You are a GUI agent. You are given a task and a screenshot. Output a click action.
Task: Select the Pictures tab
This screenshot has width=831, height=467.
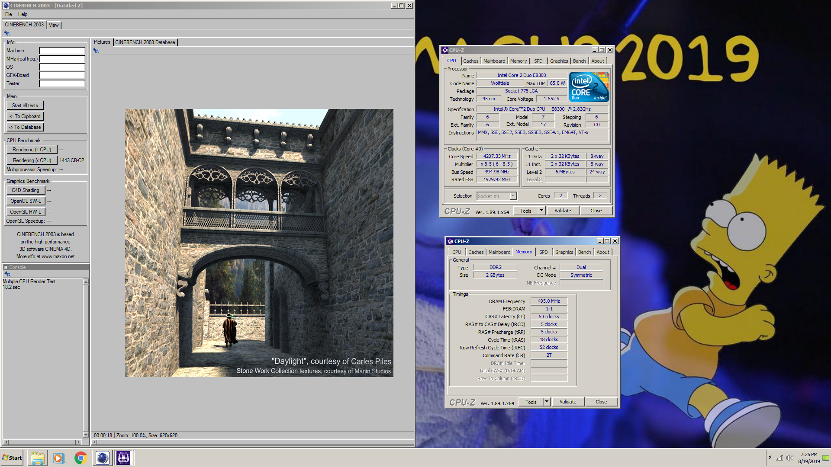(102, 42)
